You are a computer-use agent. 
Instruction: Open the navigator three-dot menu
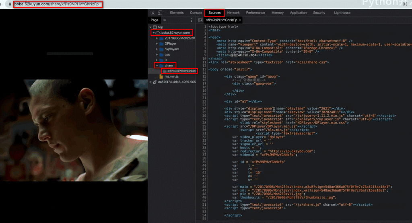191,20
